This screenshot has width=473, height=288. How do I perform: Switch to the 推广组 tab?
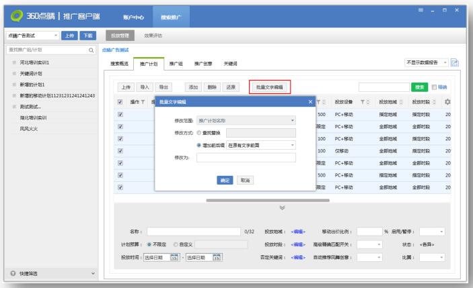175,63
